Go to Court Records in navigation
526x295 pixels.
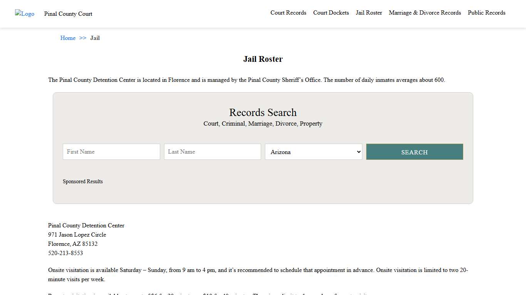(x=288, y=13)
